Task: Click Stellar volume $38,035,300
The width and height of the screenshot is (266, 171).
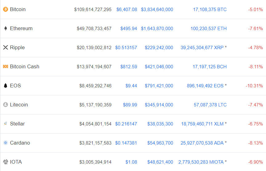Action: coord(160,124)
